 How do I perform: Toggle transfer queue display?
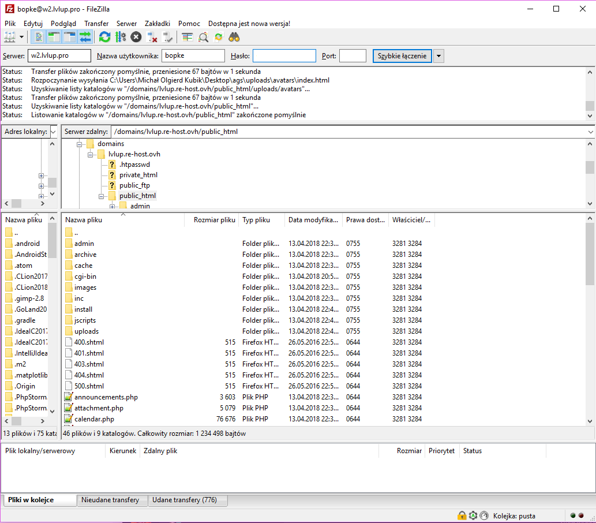(85, 38)
